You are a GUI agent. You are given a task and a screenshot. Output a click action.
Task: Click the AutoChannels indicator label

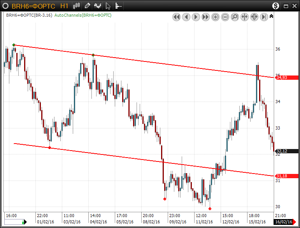(x=83, y=15)
